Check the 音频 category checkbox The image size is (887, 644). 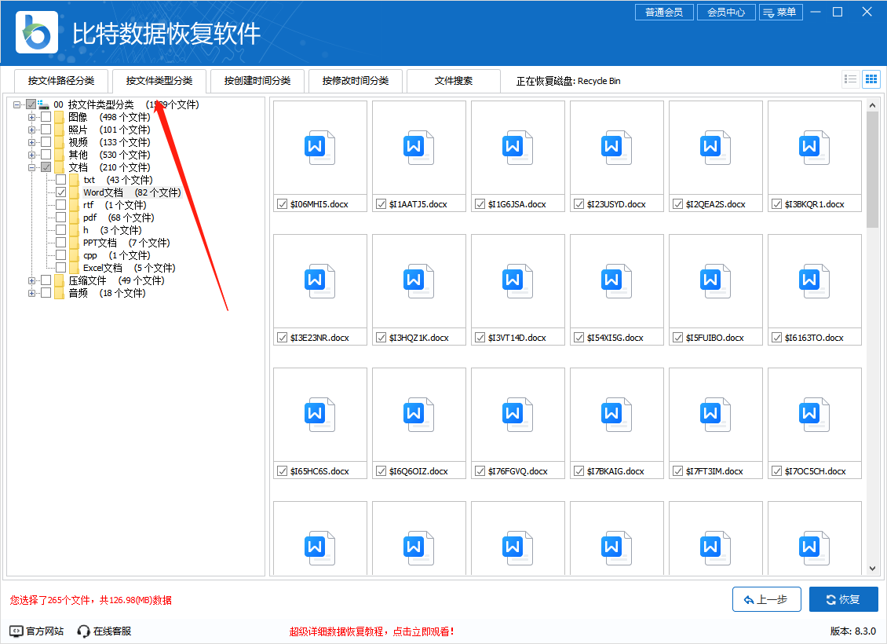pyautogui.click(x=46, y=293)
